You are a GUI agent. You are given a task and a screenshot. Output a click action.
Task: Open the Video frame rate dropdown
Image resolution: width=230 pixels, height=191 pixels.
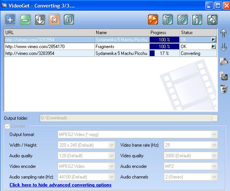(214, 145)
